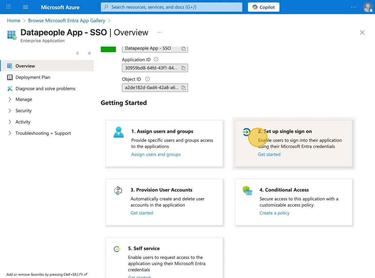The width and height of the screenshot is (375, 278).
Task: Copy the Object ID value
Action: click(x=183, y=88)
